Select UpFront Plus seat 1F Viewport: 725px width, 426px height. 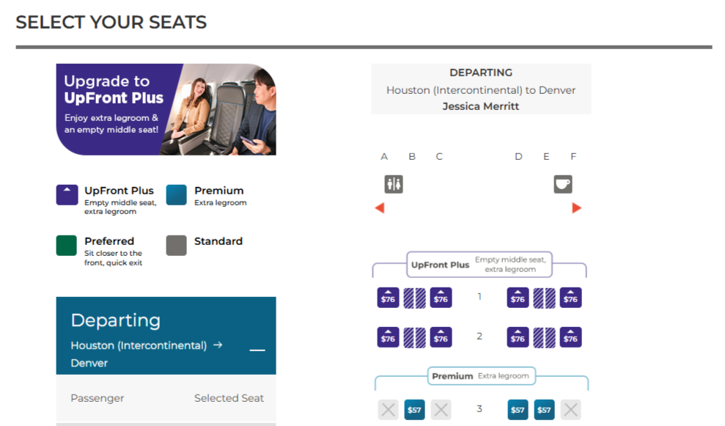point(570,298)
